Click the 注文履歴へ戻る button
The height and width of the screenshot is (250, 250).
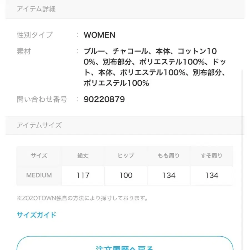coord(125,247)
